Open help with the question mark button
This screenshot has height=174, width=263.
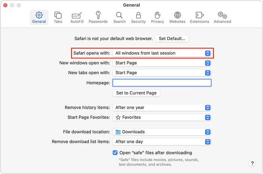(252, 163)
